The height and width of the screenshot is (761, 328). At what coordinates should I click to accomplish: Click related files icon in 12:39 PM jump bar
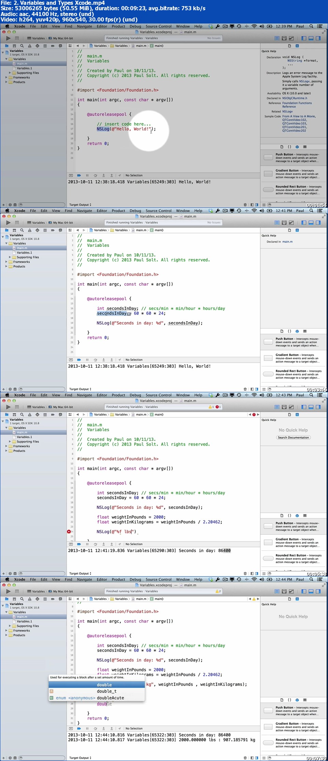pyautogui.click(x=70, y=46)
